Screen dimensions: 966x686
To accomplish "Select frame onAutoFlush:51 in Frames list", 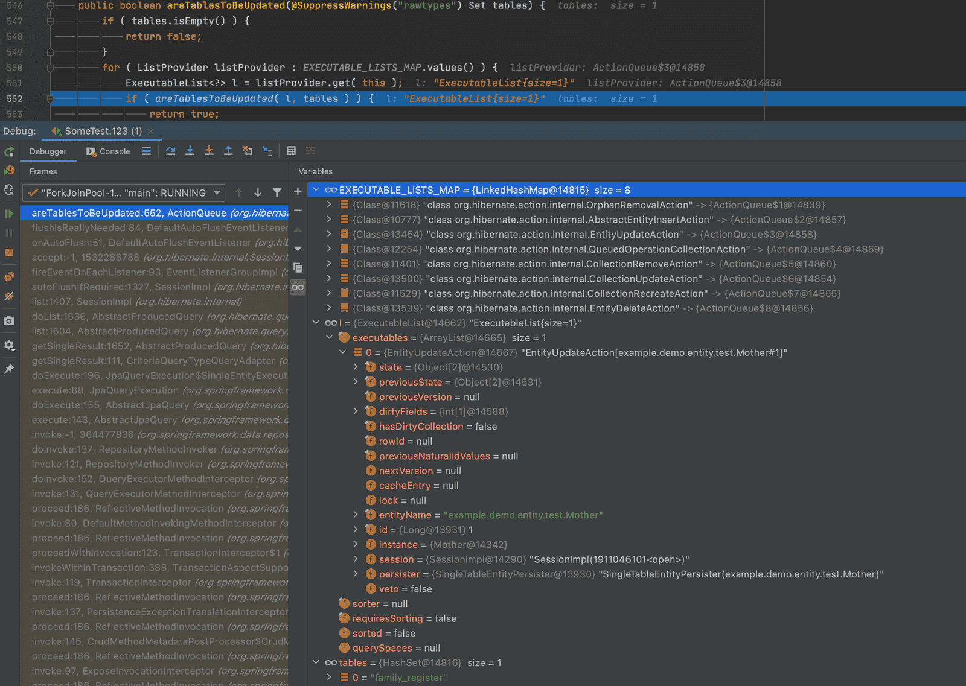I will click(155, 243).
